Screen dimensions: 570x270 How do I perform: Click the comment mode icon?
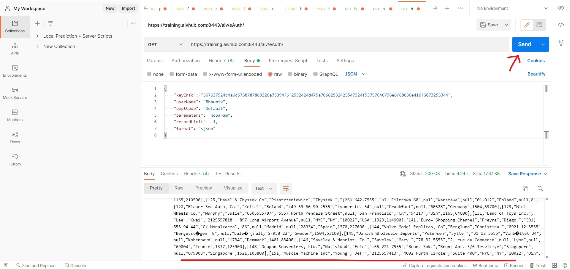pos(539,25)
